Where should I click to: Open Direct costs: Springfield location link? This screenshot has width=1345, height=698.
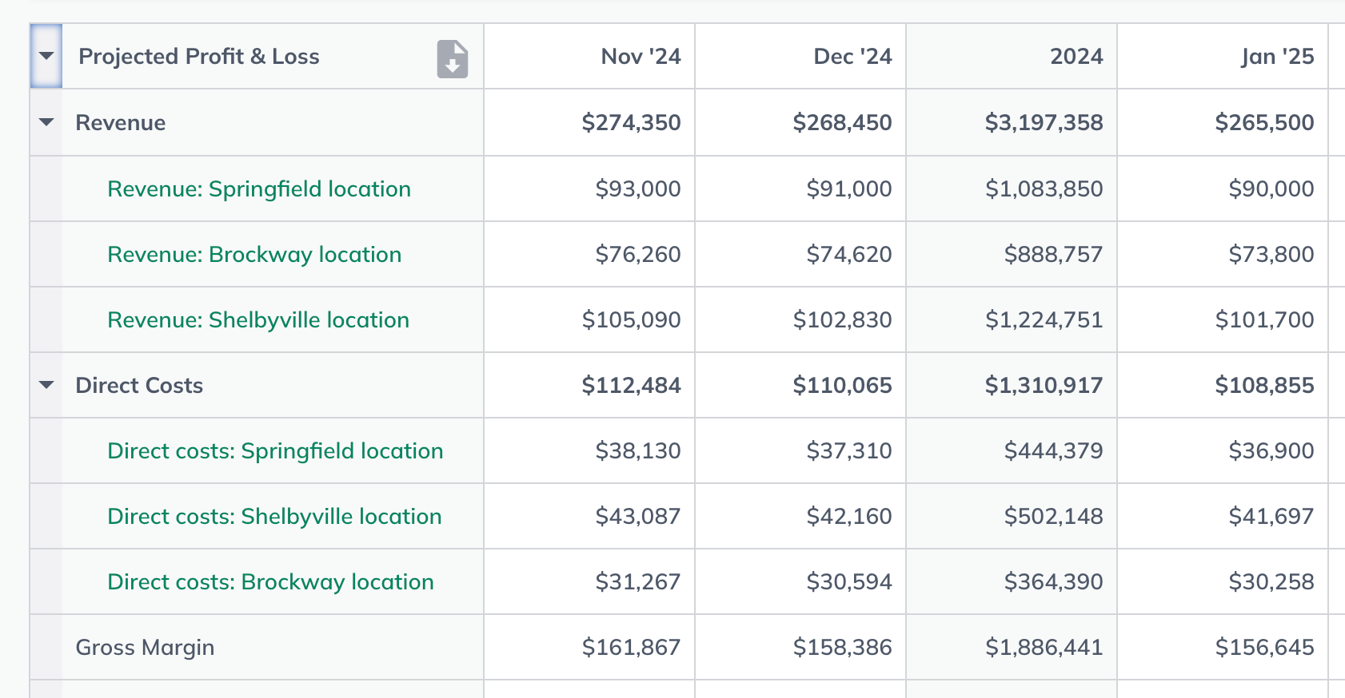[275, 450]
